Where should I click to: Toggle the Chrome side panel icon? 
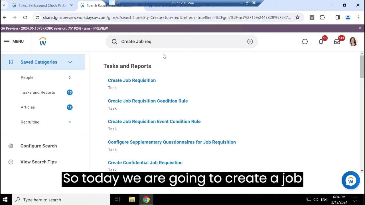338,17
